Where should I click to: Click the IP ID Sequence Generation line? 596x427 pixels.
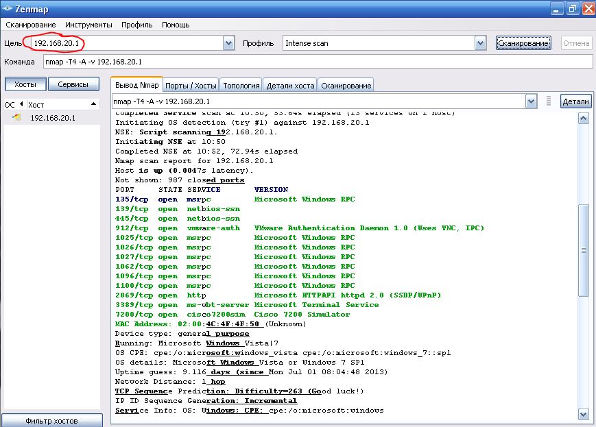point(206,401)
